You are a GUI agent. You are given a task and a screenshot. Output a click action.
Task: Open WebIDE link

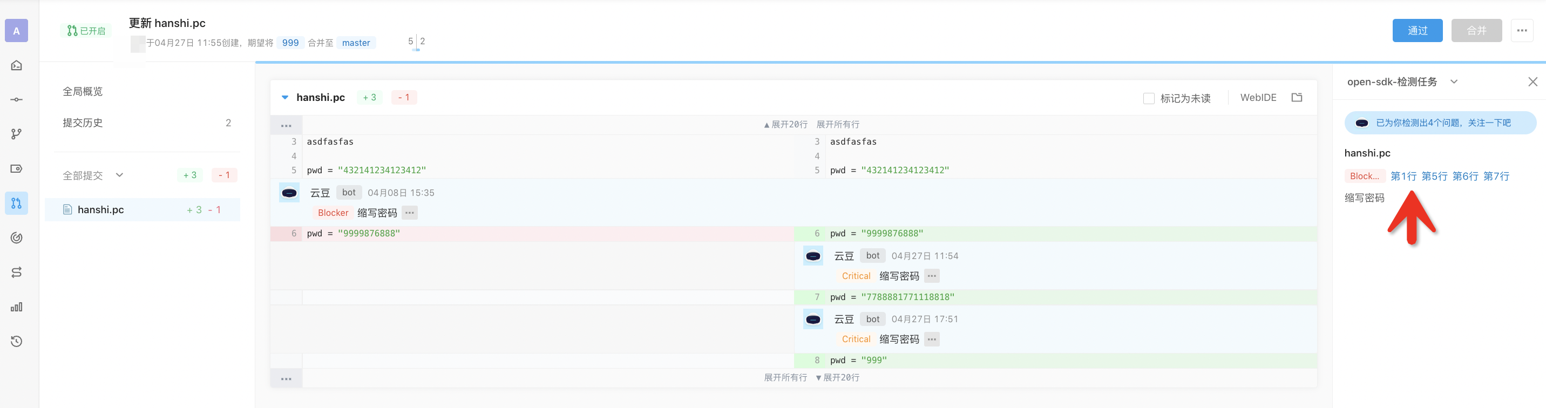click(x=1258, y=97)
